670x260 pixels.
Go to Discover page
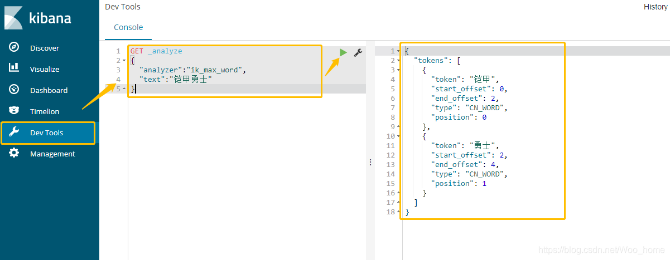(45, 48)
